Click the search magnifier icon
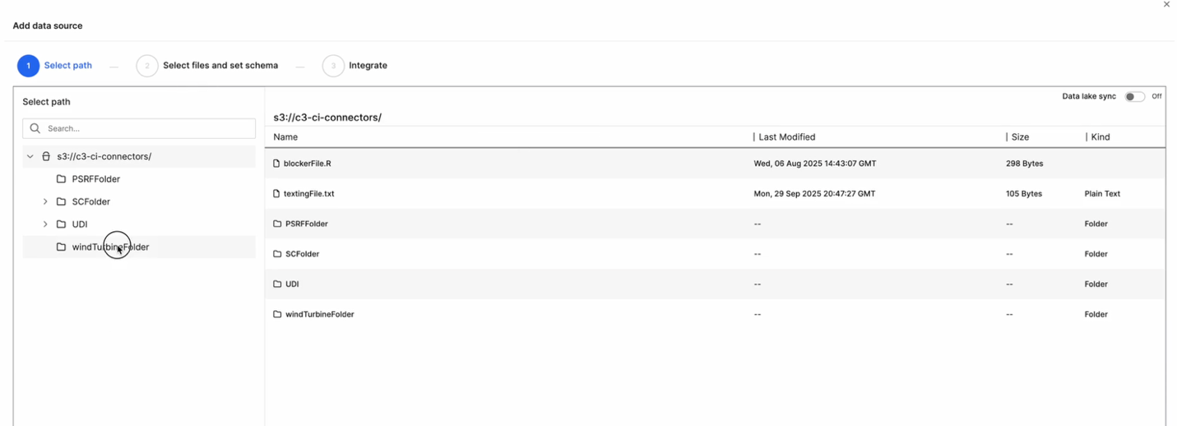 35,128
